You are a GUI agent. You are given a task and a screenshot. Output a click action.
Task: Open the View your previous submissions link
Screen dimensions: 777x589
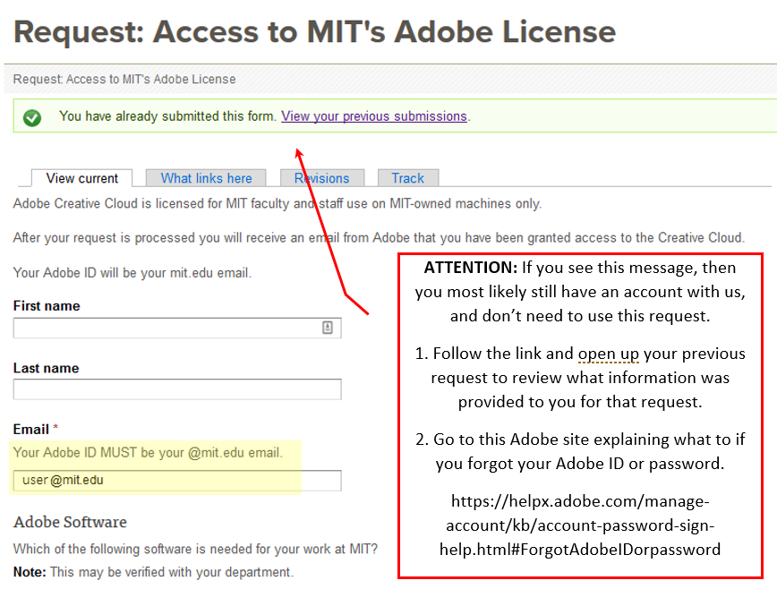373,116
